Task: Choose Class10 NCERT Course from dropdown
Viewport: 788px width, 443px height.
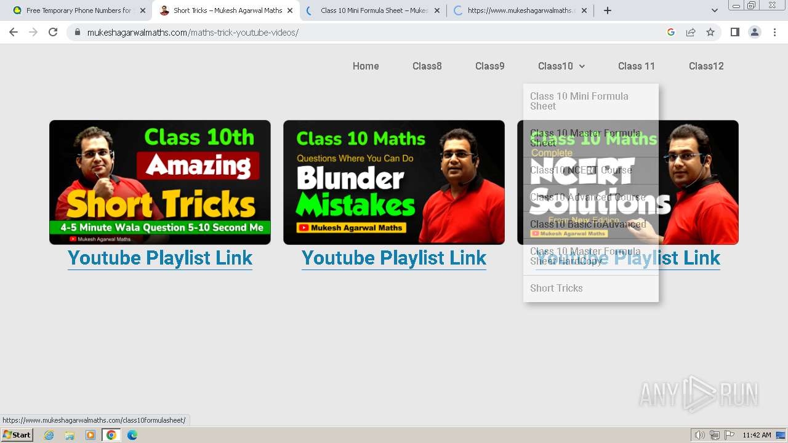Action: [591, 170]
